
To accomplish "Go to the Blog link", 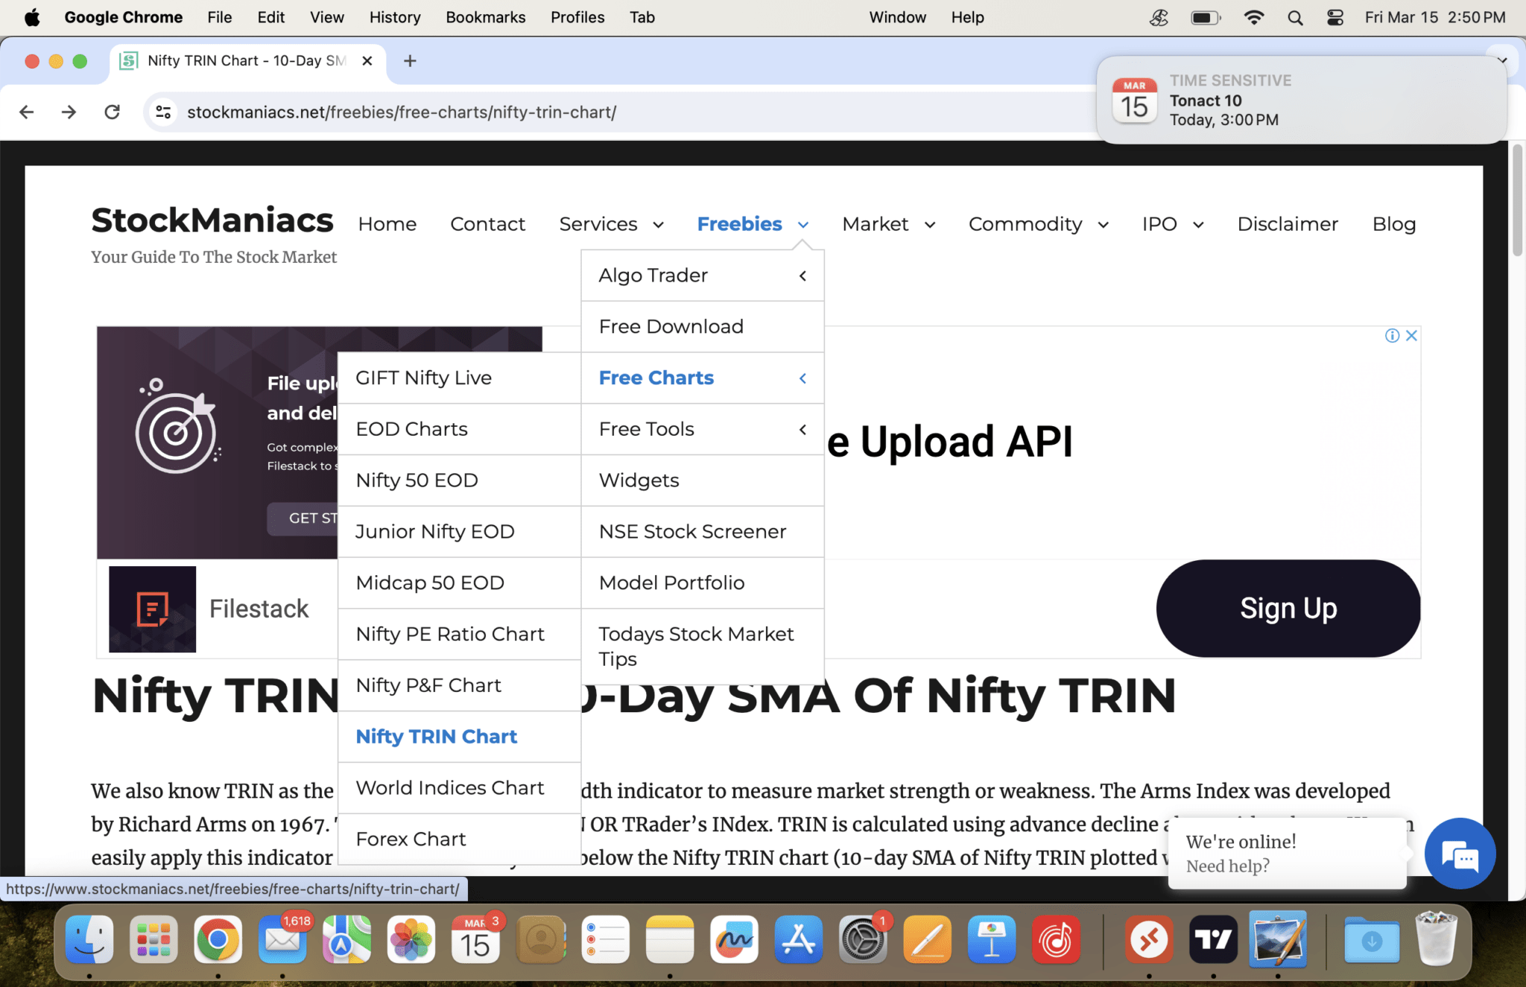I will tap(1393, 224).
